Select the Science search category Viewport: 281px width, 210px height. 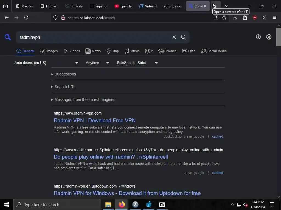(167, 51)
